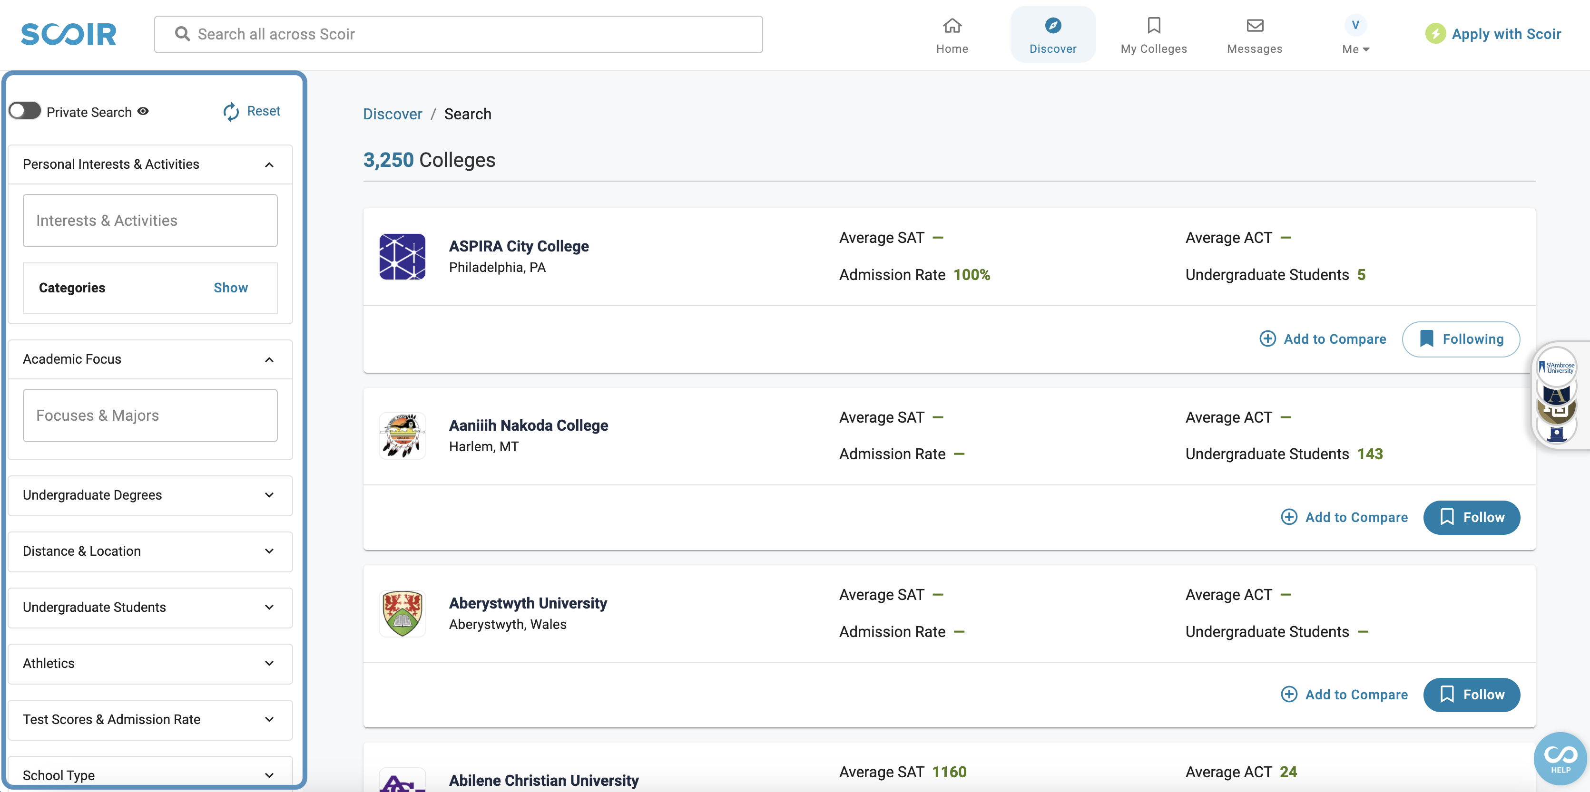Click the Apply with Scoir lightning icon

(1435, 34)
